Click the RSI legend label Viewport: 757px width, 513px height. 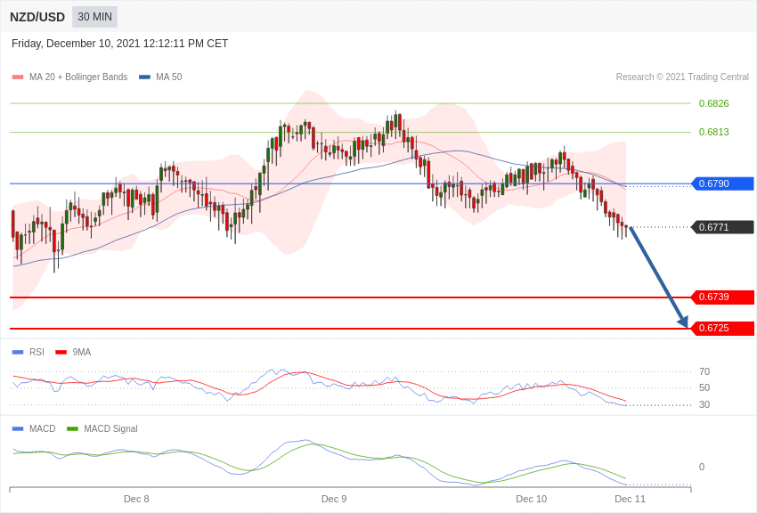[x=37, y=353]
